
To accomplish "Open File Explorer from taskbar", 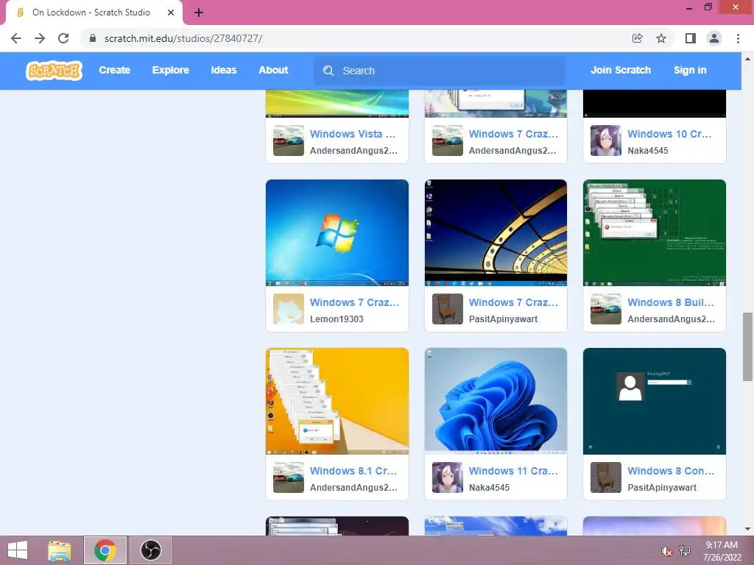I will pos(59,550).
